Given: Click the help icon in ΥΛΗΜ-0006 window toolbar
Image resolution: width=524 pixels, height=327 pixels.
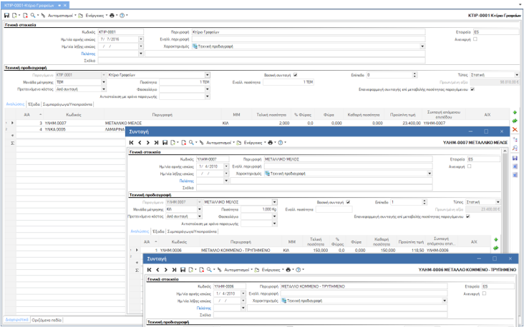Looking at the screenshot, I should [x=299, y=270].
